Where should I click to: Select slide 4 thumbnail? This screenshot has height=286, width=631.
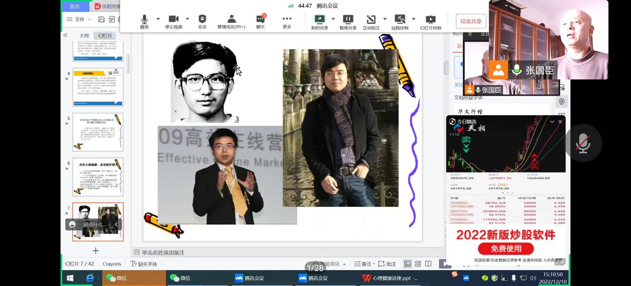click(x=98, y=87)
